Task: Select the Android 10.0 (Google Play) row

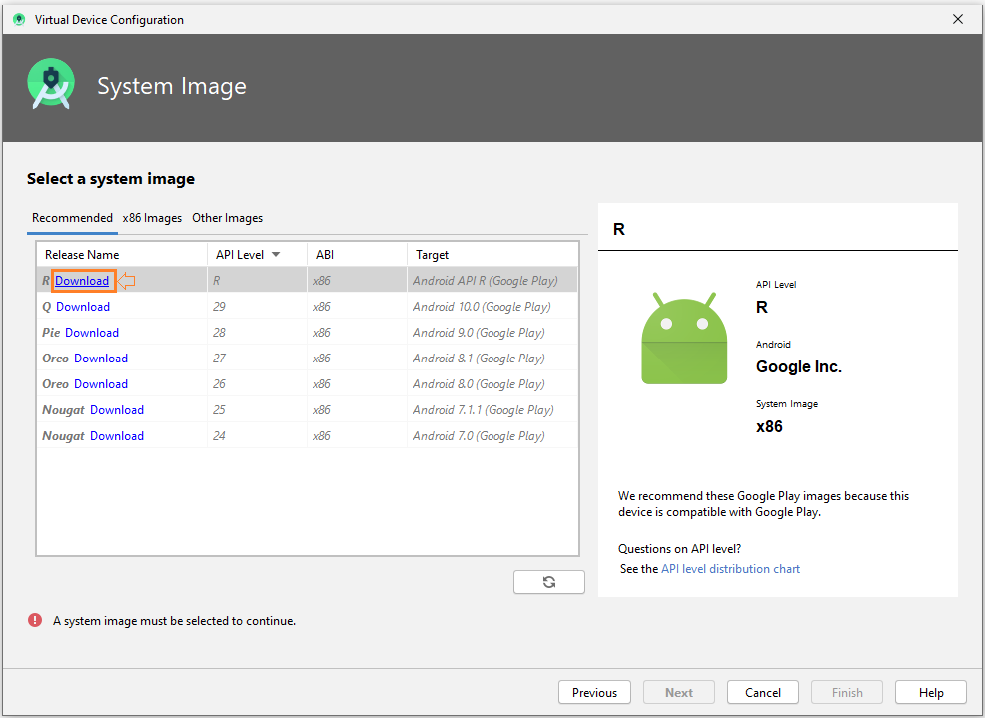Action: 307,307
